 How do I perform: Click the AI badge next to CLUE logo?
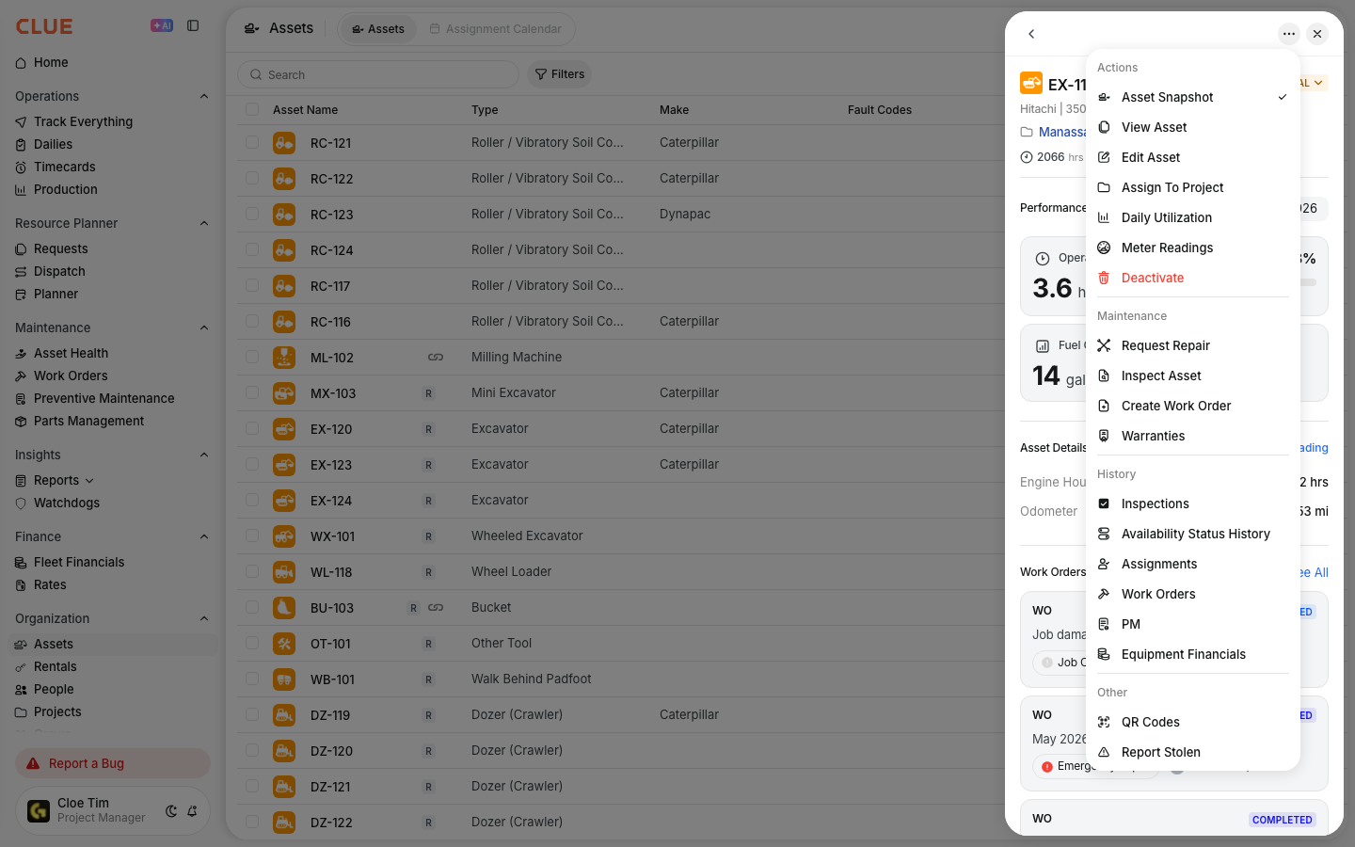click(162, 25)
